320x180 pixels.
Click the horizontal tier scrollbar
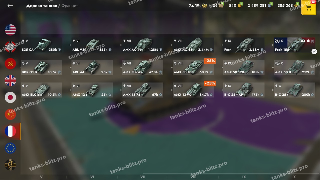pyautogui.click(x=231, y=173)
